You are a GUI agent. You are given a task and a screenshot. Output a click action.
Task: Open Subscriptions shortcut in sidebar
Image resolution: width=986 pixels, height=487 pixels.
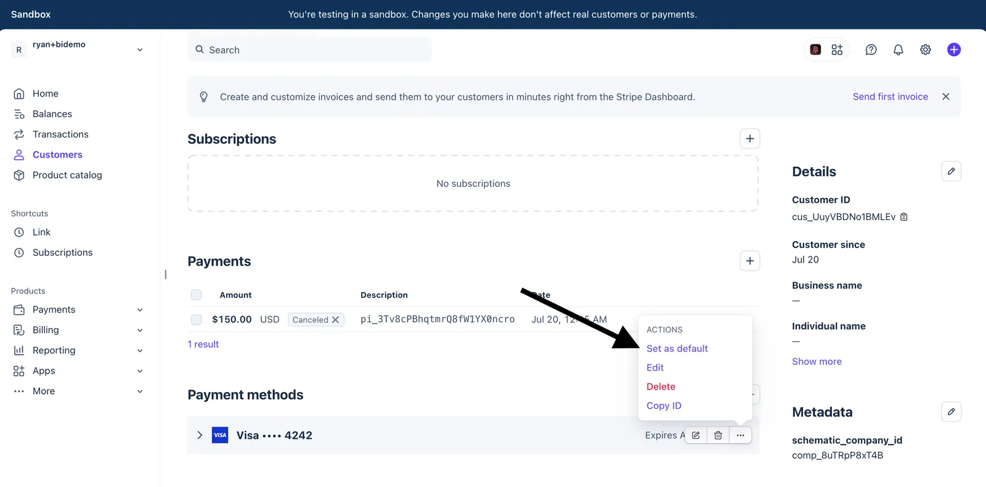[x=62, y=253]
